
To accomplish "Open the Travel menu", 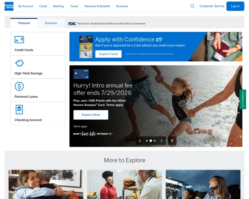I will (x=74, y=6).
